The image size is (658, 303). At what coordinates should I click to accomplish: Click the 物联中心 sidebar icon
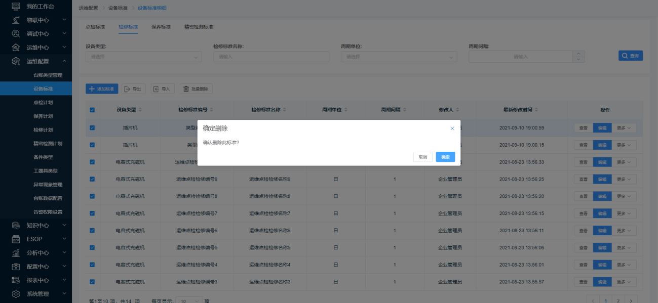pos(16,20)
